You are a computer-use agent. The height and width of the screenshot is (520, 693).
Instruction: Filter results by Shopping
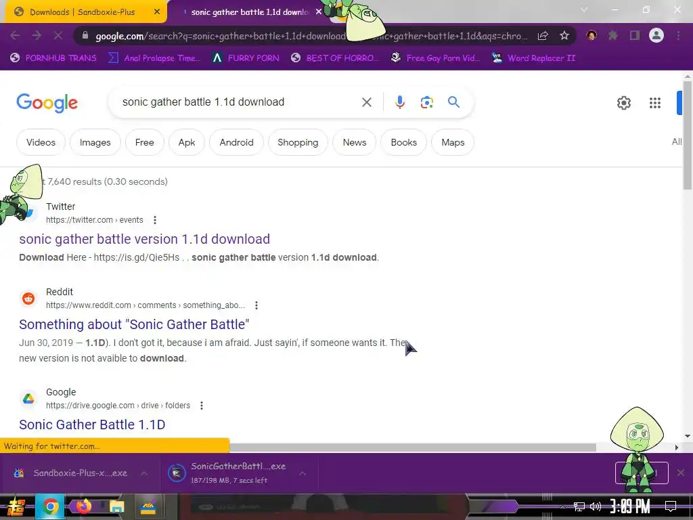tap(298, 142)
